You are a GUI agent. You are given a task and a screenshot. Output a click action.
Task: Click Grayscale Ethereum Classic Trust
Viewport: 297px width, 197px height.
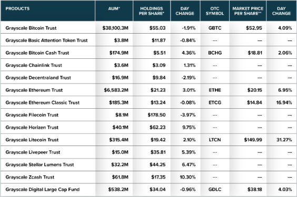click(x=43, y=102)
